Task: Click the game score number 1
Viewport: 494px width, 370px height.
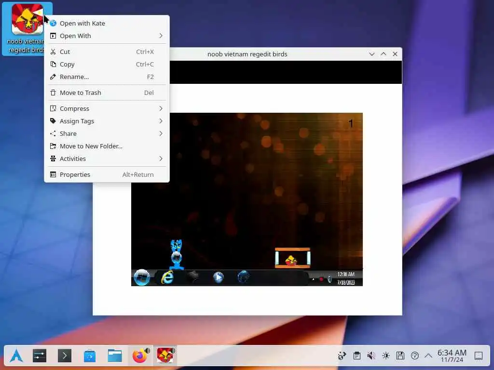Action: 351,124
